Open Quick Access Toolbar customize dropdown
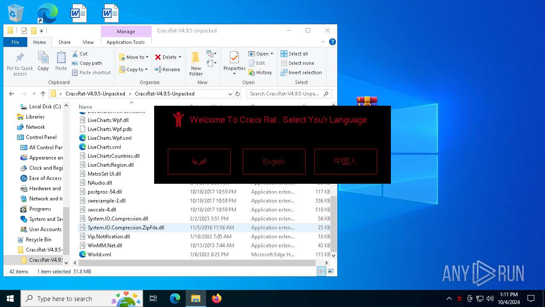The image size is (545, 307). tap(41, 31)
